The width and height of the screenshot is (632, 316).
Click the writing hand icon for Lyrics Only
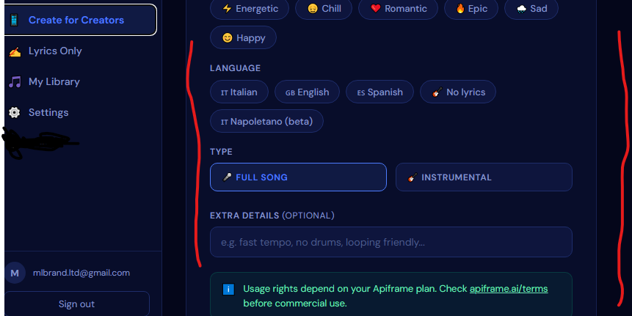(x=15, y=51)
